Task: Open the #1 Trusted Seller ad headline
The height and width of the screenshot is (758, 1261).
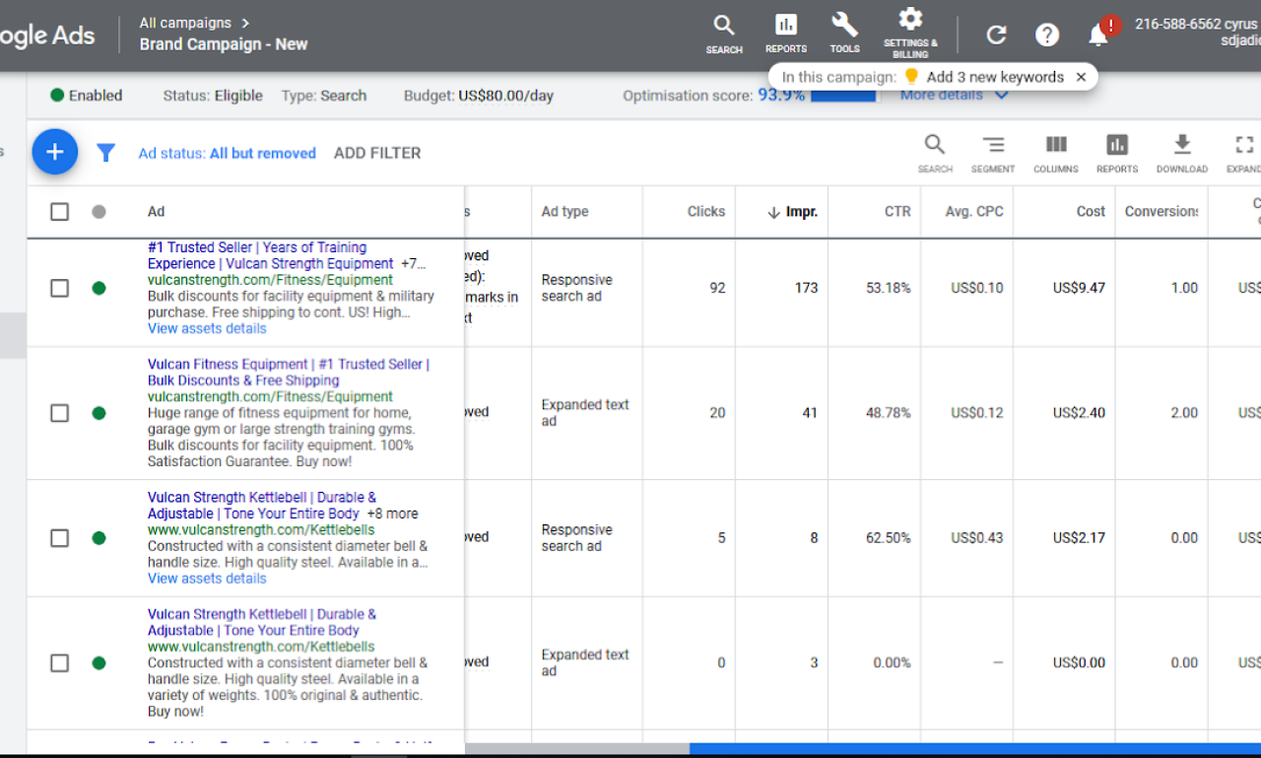Action: [x=270, y=255]
